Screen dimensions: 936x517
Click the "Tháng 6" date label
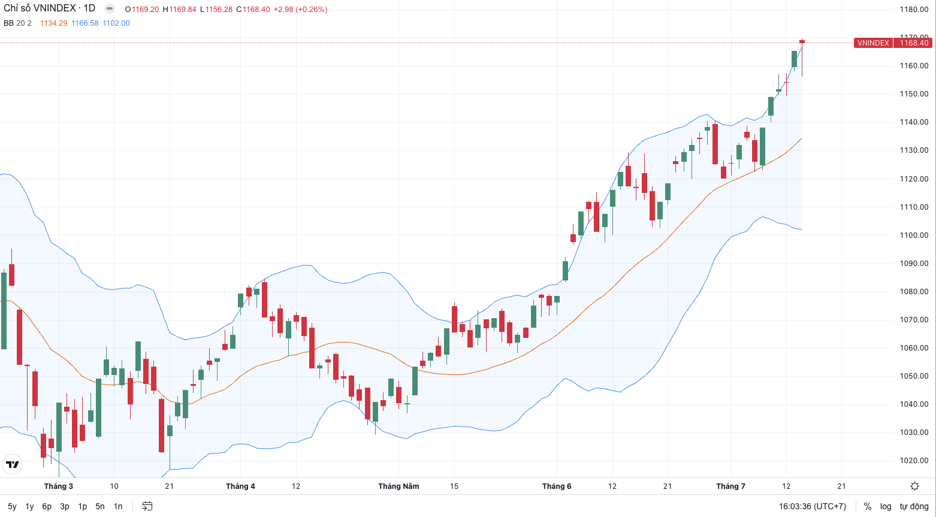point(557,486)
